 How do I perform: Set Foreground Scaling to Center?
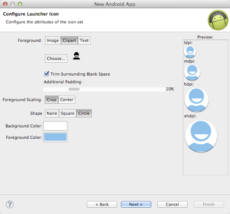(67, 99)
